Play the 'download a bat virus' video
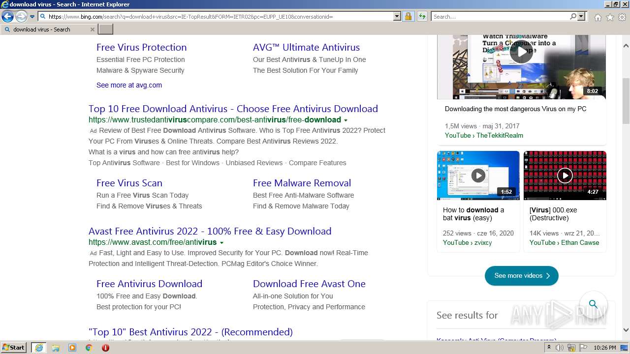This screenshot has height=354, width=630. pyautogui.click(x=478, y=176)
